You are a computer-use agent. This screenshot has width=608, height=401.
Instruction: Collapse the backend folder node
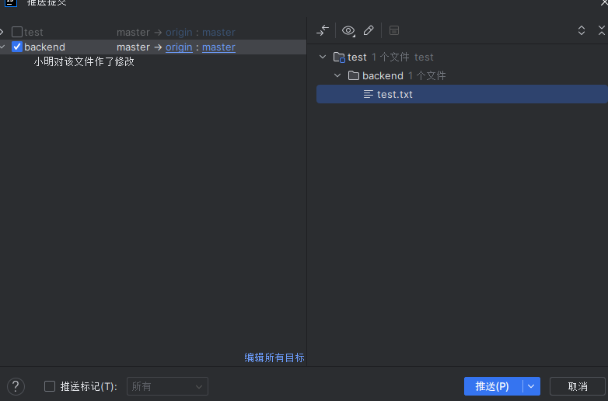click(x=337, y=75)
